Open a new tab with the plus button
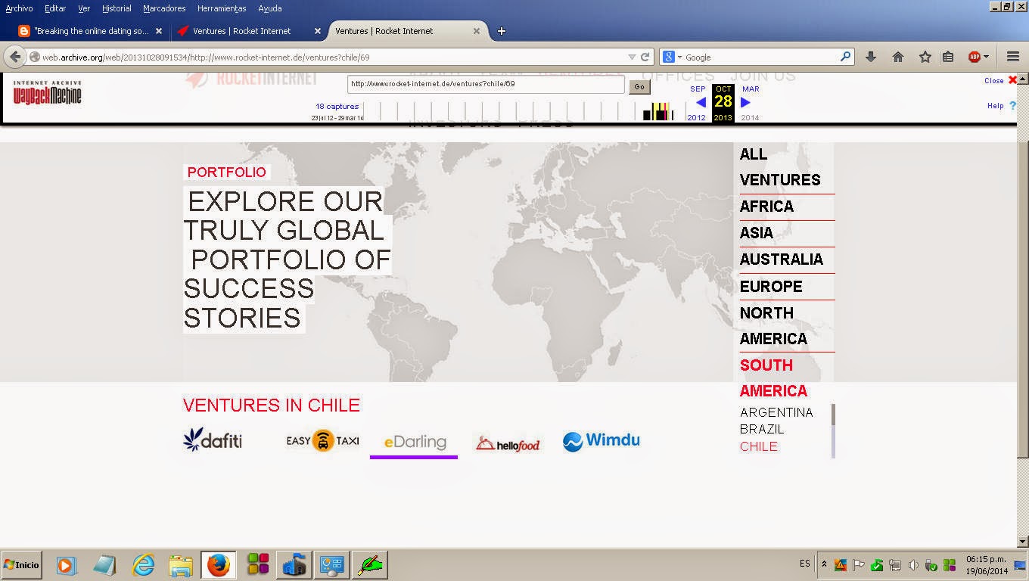The image size is (1029, 581). click(501, 31)
